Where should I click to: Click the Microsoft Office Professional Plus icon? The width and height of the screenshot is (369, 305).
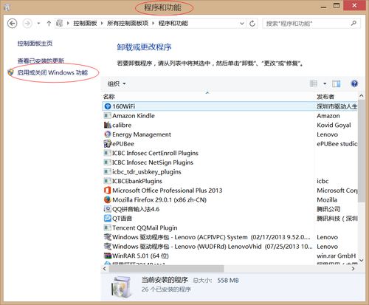coord(108,191)
